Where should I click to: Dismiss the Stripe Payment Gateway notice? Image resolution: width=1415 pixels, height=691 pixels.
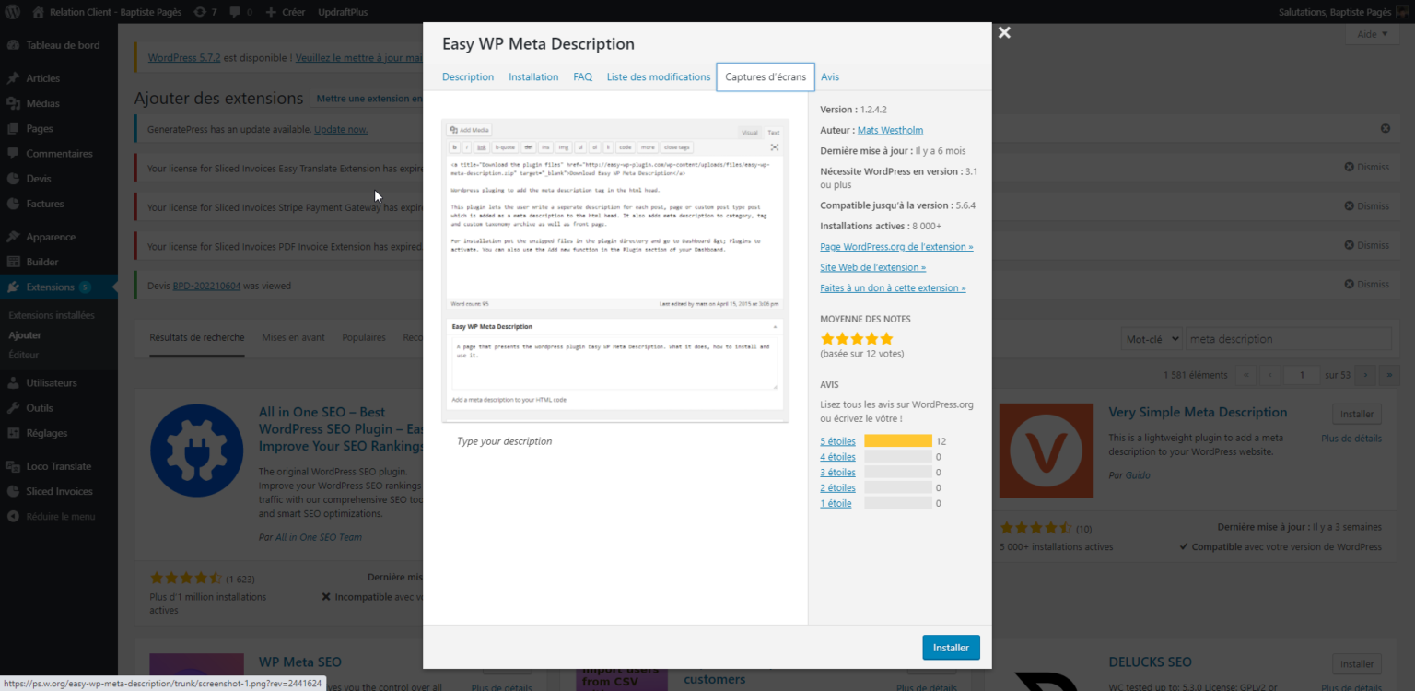pyautogui.click(x=1366, y=206)
